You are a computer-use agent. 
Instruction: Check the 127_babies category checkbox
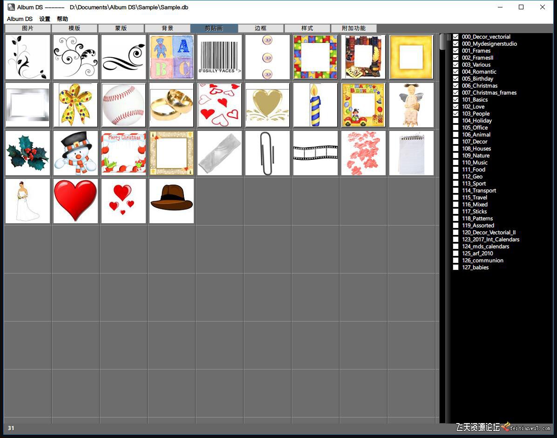click(456, 267)
